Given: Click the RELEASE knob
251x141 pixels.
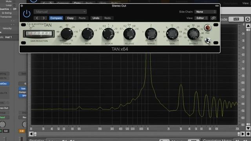Looking at the screenshot, I should (x=129, y=34).
